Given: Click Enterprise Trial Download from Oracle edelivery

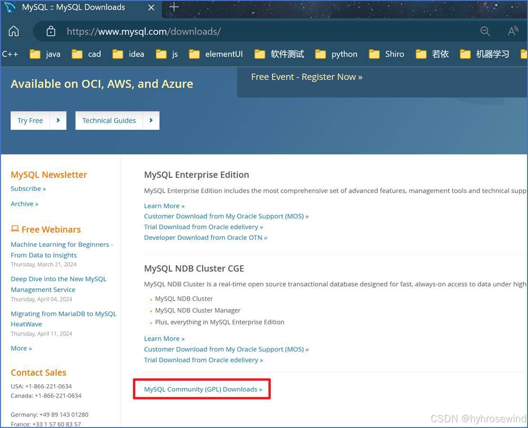Looking at the screenshot, I should 203,227.
